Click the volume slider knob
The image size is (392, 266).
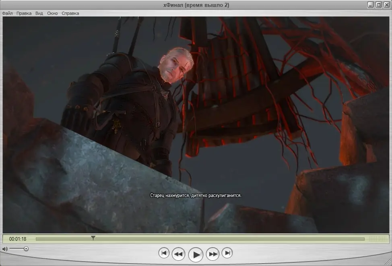[26, 249]
